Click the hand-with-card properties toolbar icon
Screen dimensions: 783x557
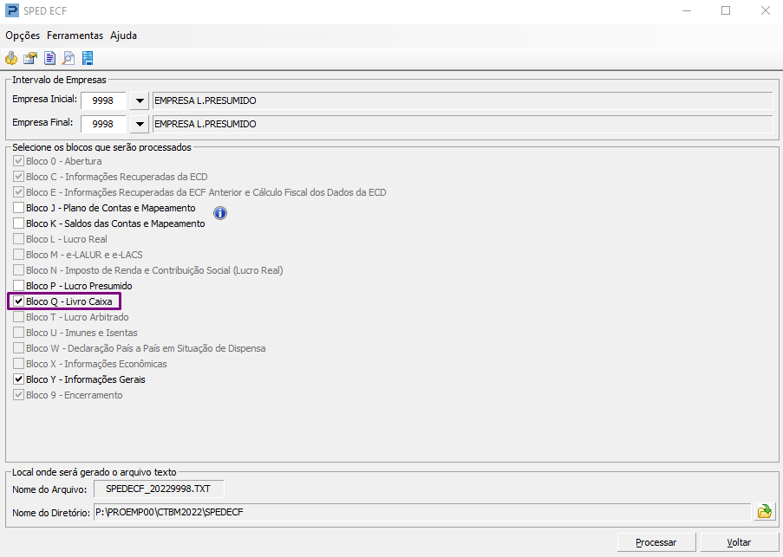pos(30,58)
